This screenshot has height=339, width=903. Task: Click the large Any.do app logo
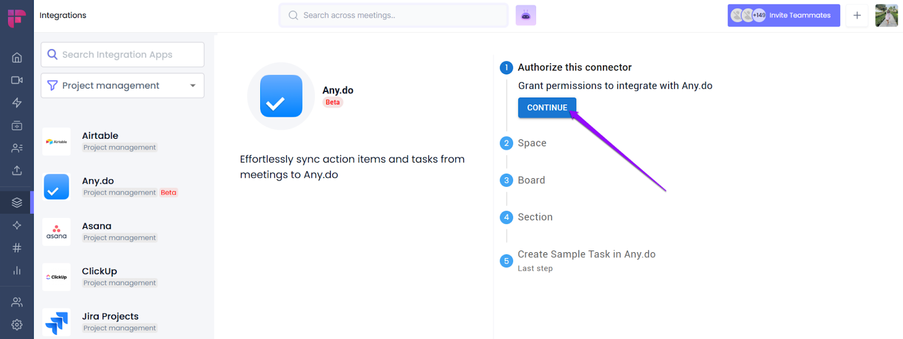(x=281, y=96)
